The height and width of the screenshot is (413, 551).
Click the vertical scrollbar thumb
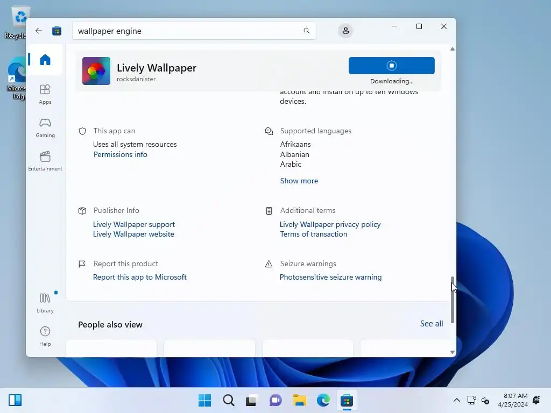coord(452,300)
